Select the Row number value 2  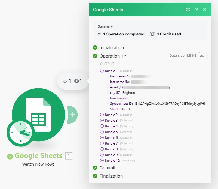131,98
